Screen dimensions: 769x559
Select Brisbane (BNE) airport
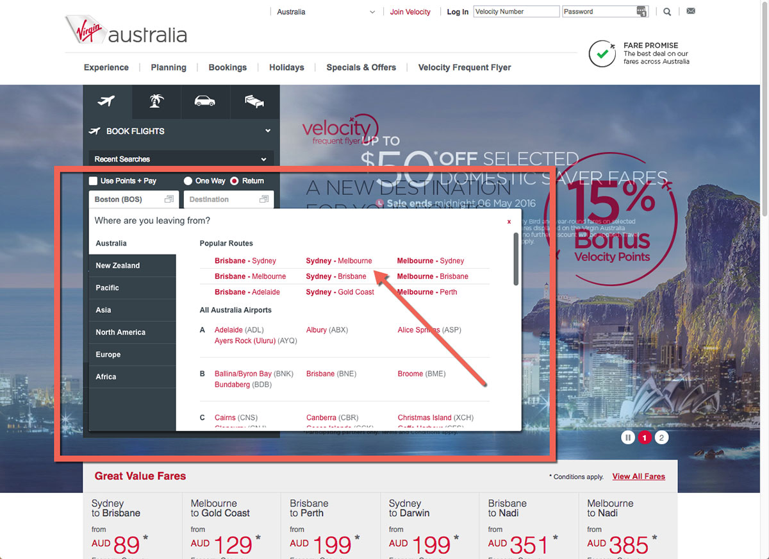(331, 374)
